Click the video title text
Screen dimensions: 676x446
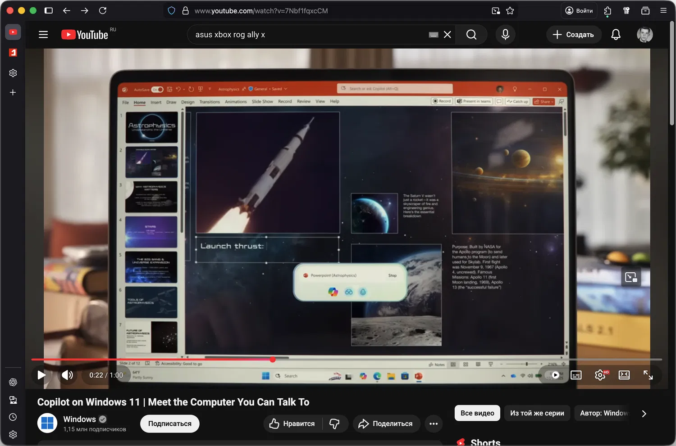[x=173, y=402]
